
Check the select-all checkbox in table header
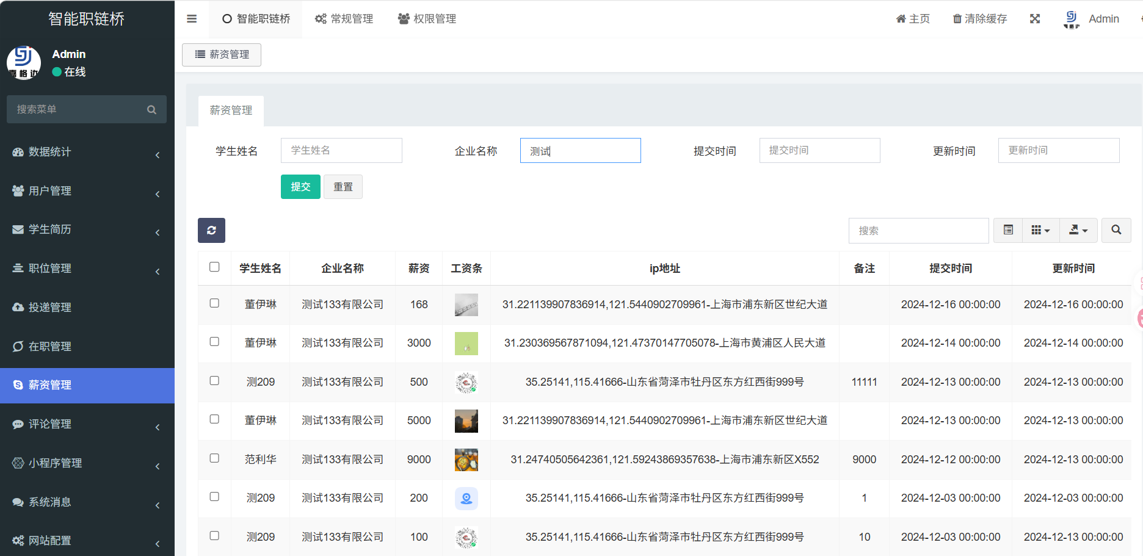coord(214,267)
